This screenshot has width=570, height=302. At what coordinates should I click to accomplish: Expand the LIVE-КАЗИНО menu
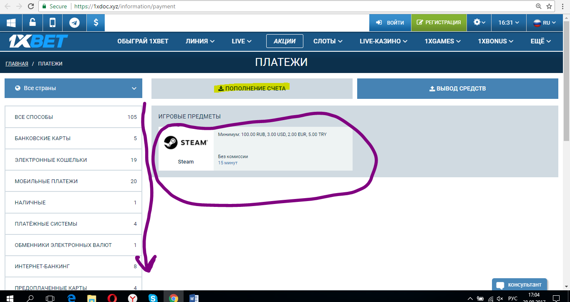tap(384, 41)
